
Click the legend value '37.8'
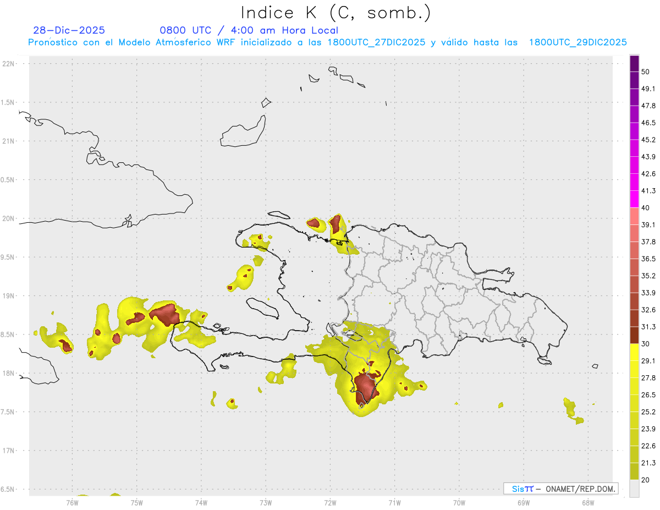(648, 242)
